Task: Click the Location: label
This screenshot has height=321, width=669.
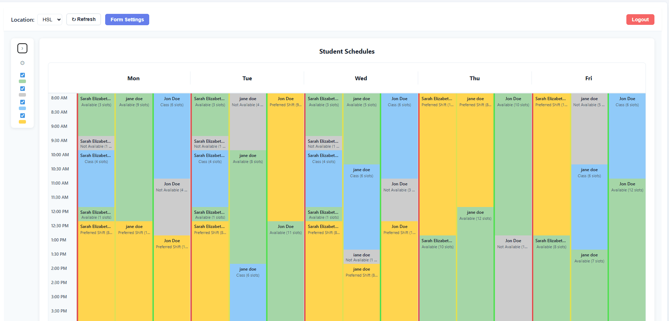Action: (23, 20)
